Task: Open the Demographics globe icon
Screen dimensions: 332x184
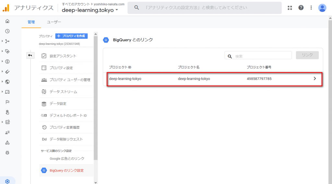Action: 7,82
